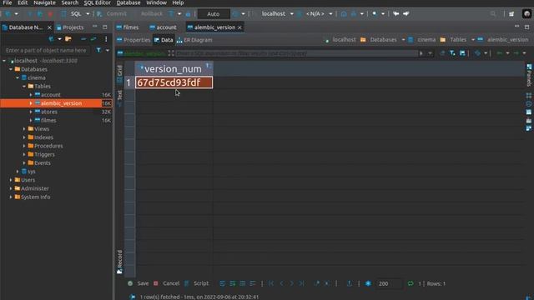
Task: Click the Save button
Action: pyautogui.click(x=139, y=283)
